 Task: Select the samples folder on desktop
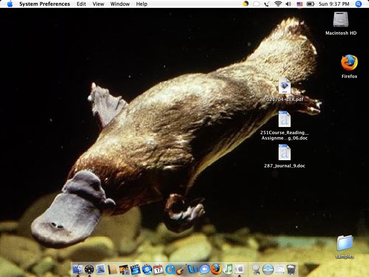pos(345,243)
